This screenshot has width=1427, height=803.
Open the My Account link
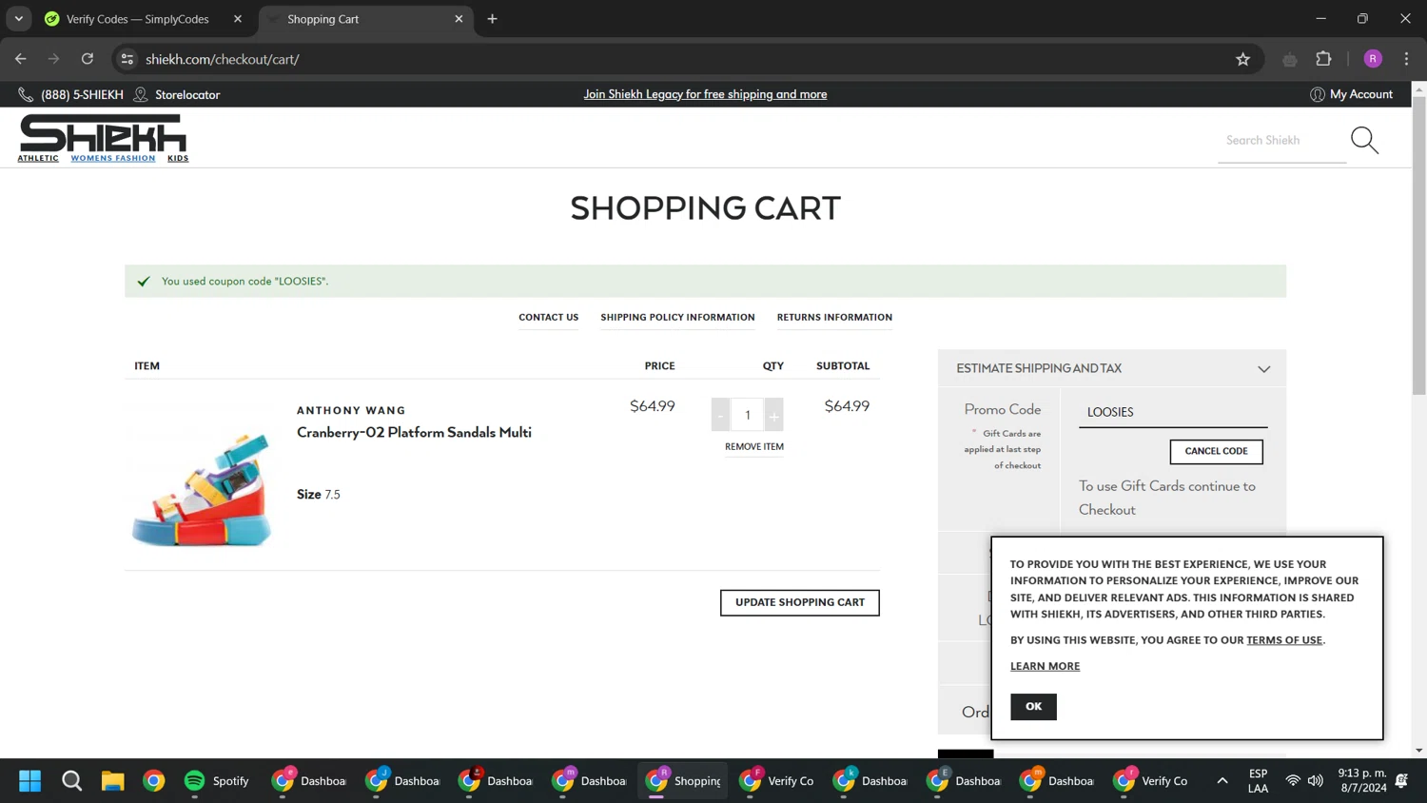1351,94
